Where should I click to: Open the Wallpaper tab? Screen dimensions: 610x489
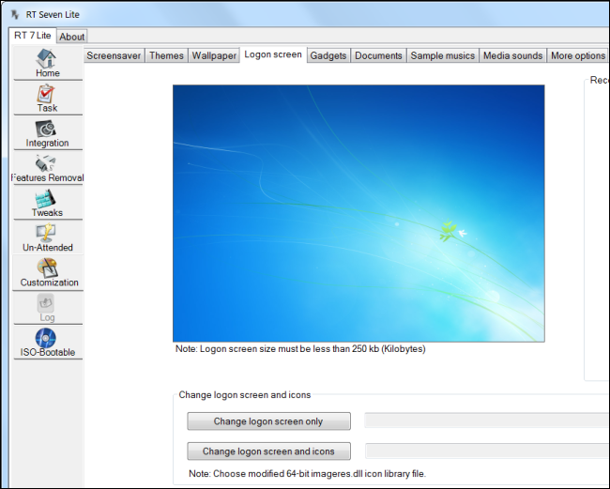click(214, 55)
